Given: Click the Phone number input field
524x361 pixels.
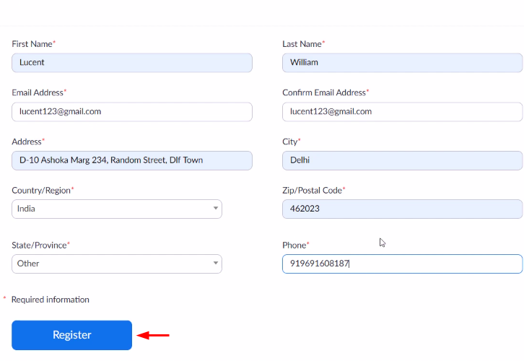Looking at the screenshot, I should 402,264.
